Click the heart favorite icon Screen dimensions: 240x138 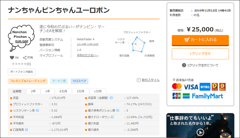(x=12, y=57)
